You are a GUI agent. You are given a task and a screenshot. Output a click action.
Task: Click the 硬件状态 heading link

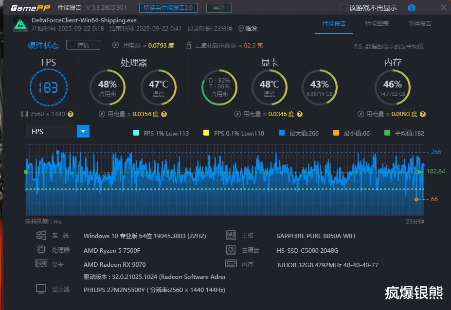pos(43,45)
